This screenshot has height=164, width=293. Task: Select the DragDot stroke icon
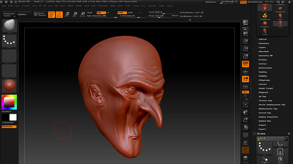click(265, 160)
